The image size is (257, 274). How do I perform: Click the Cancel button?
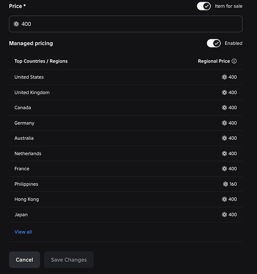(25, 260)
